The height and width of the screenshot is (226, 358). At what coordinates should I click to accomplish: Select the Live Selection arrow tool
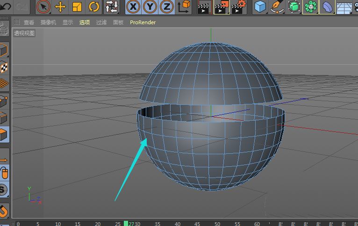(43, 7)
